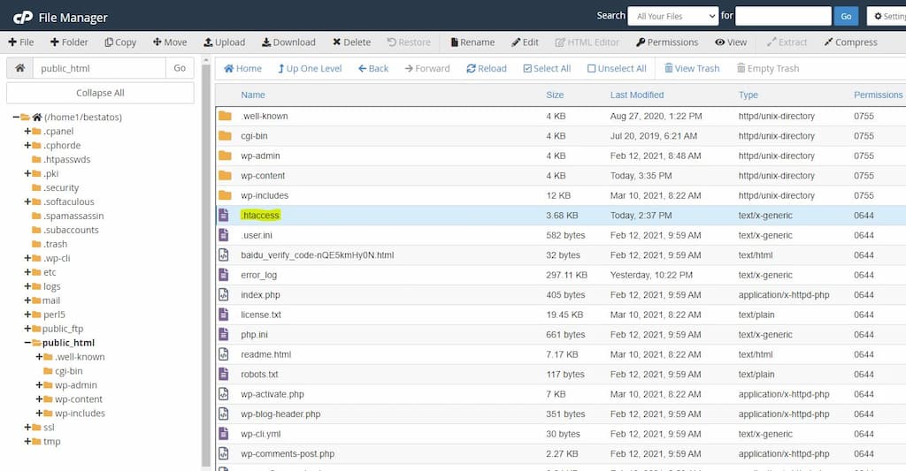Screen dimensions: 906x471
Task: Sort by Name column header
Action: click(253, 95)
